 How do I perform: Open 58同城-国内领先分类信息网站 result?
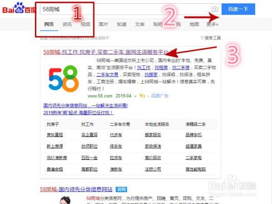(76, 189)
